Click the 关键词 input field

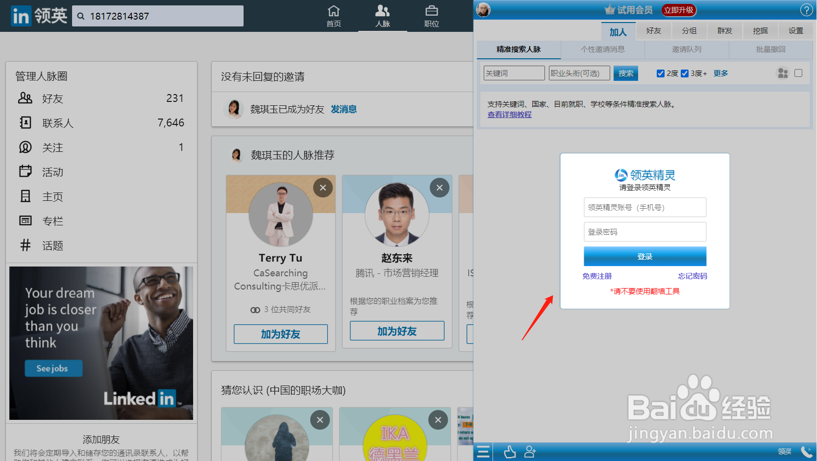[514, 73]
